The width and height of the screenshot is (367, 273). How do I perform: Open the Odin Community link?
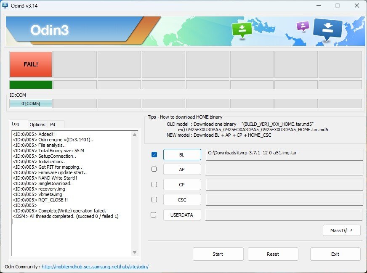(x=95, y=267)
